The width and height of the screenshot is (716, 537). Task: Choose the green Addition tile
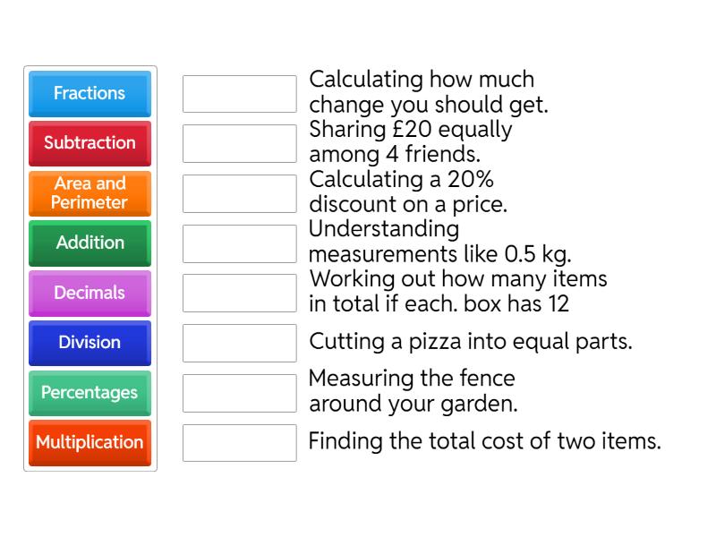(89, 243)
